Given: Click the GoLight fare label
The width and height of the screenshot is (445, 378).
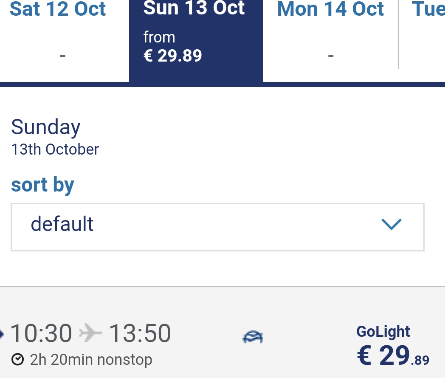Looking at the screenshot, I should coord(383,331).
